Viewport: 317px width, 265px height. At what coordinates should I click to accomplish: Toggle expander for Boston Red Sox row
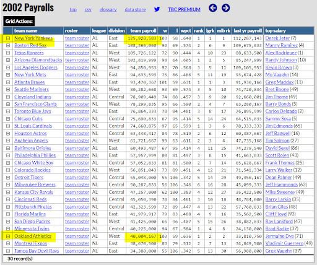click(x=8, y=45)
